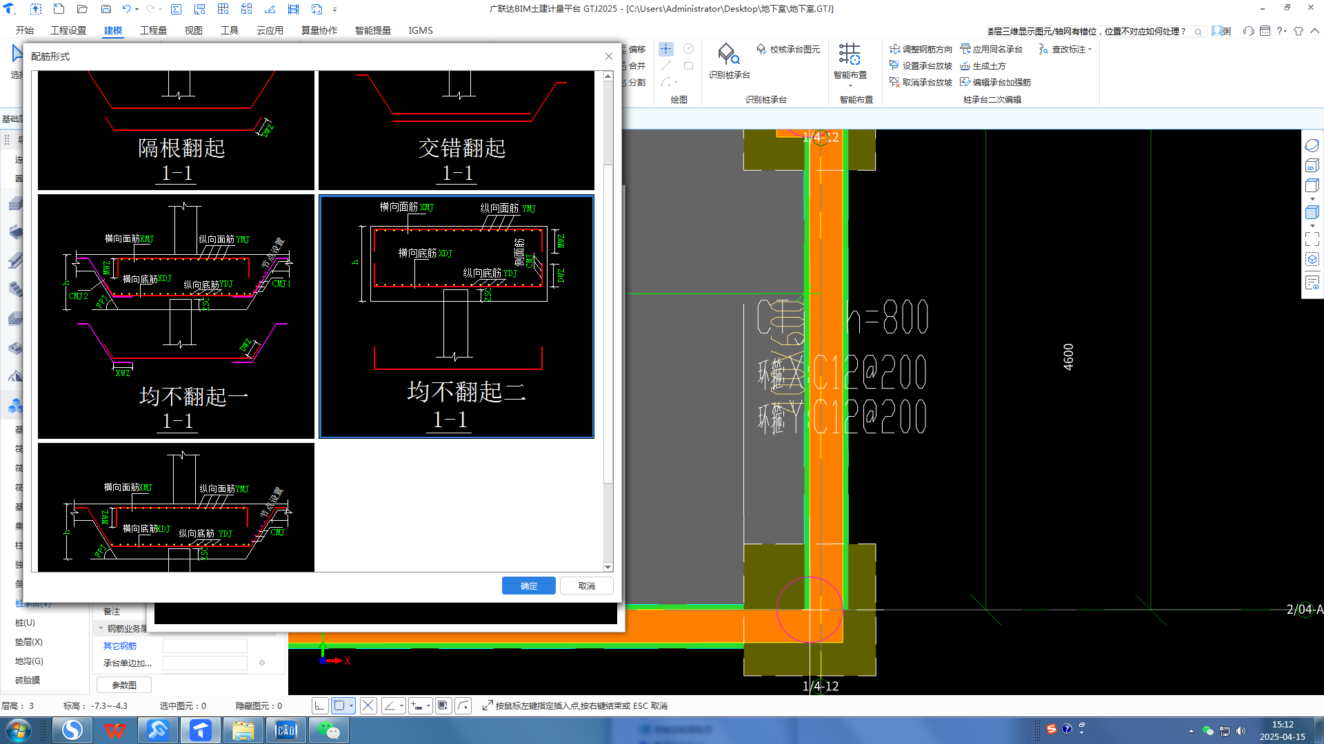Open the undo history dropdown arrow
1324x744 pixels.
point(137,10)
